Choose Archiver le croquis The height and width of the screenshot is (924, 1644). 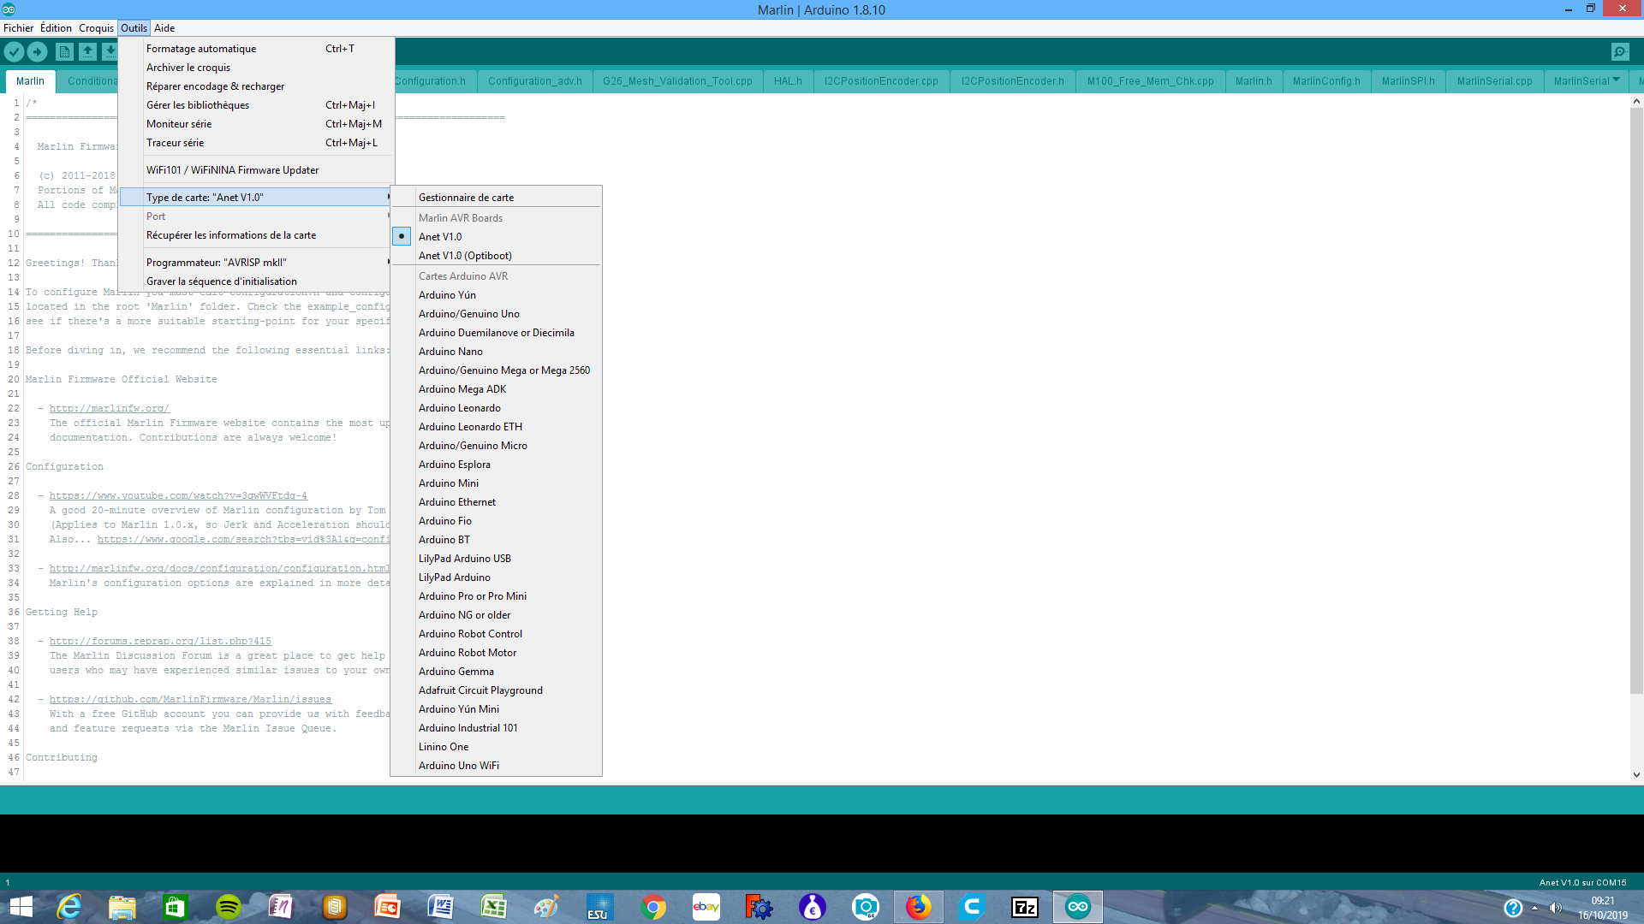tap(257, 68)
